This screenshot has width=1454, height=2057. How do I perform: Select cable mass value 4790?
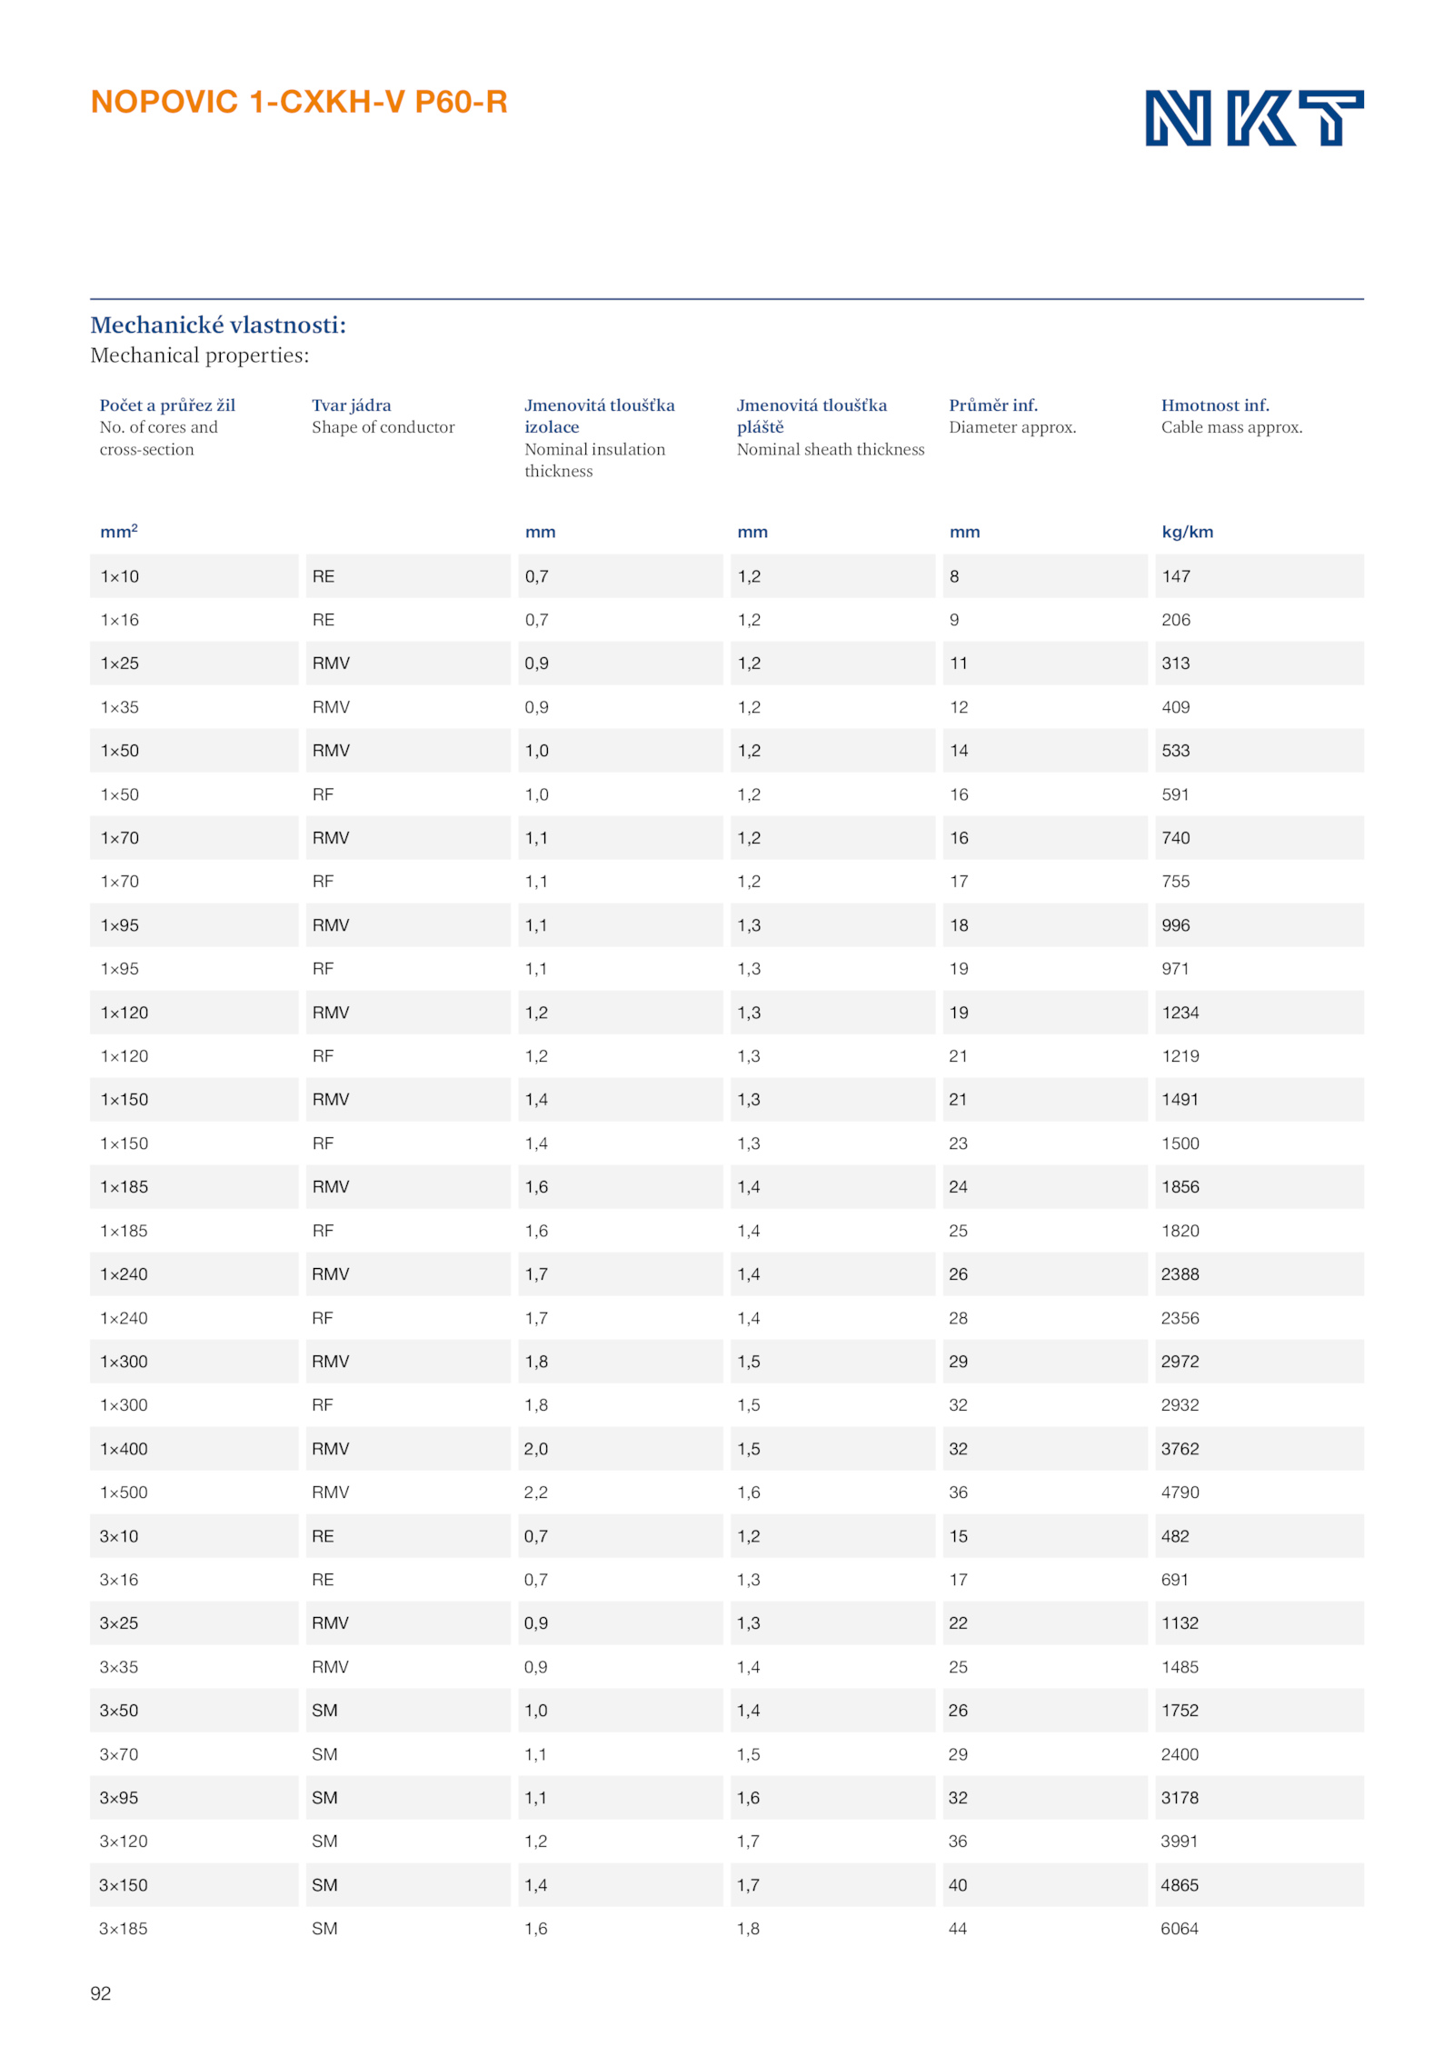point(1180,1492)
